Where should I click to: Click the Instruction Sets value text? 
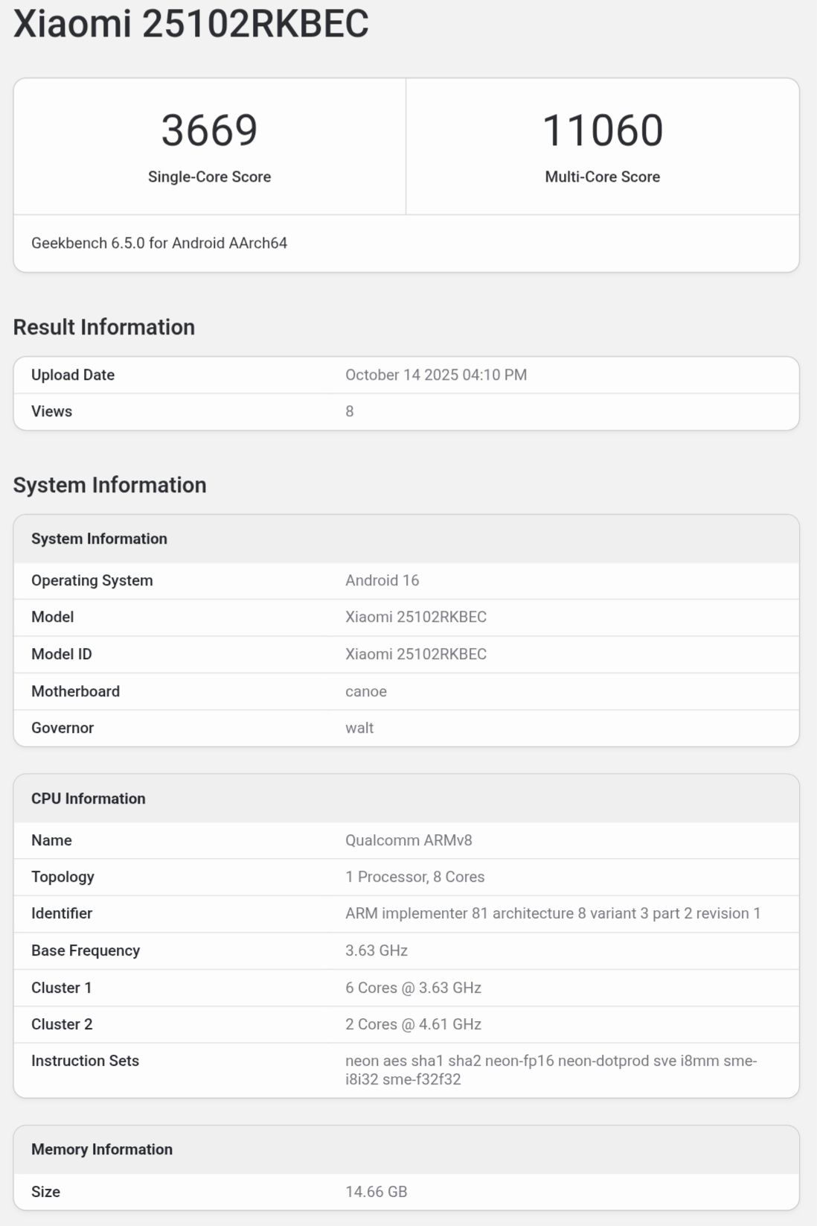551,1070
